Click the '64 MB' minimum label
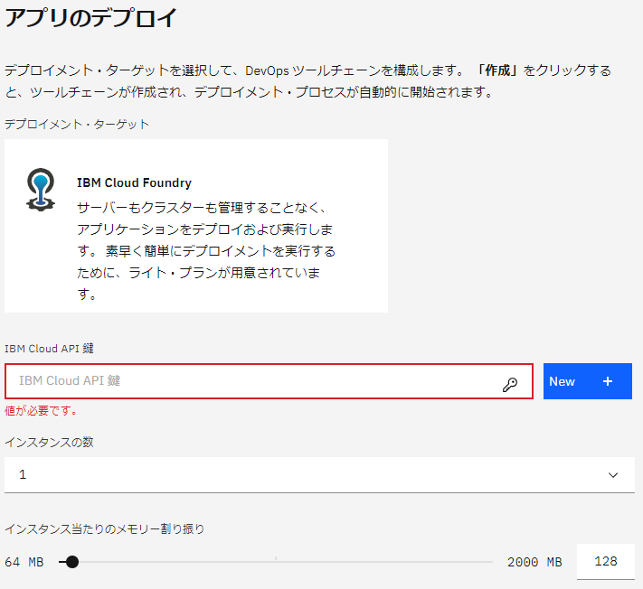Image resolution: width=643 pixels, height=589 pixels. point(24,562)
